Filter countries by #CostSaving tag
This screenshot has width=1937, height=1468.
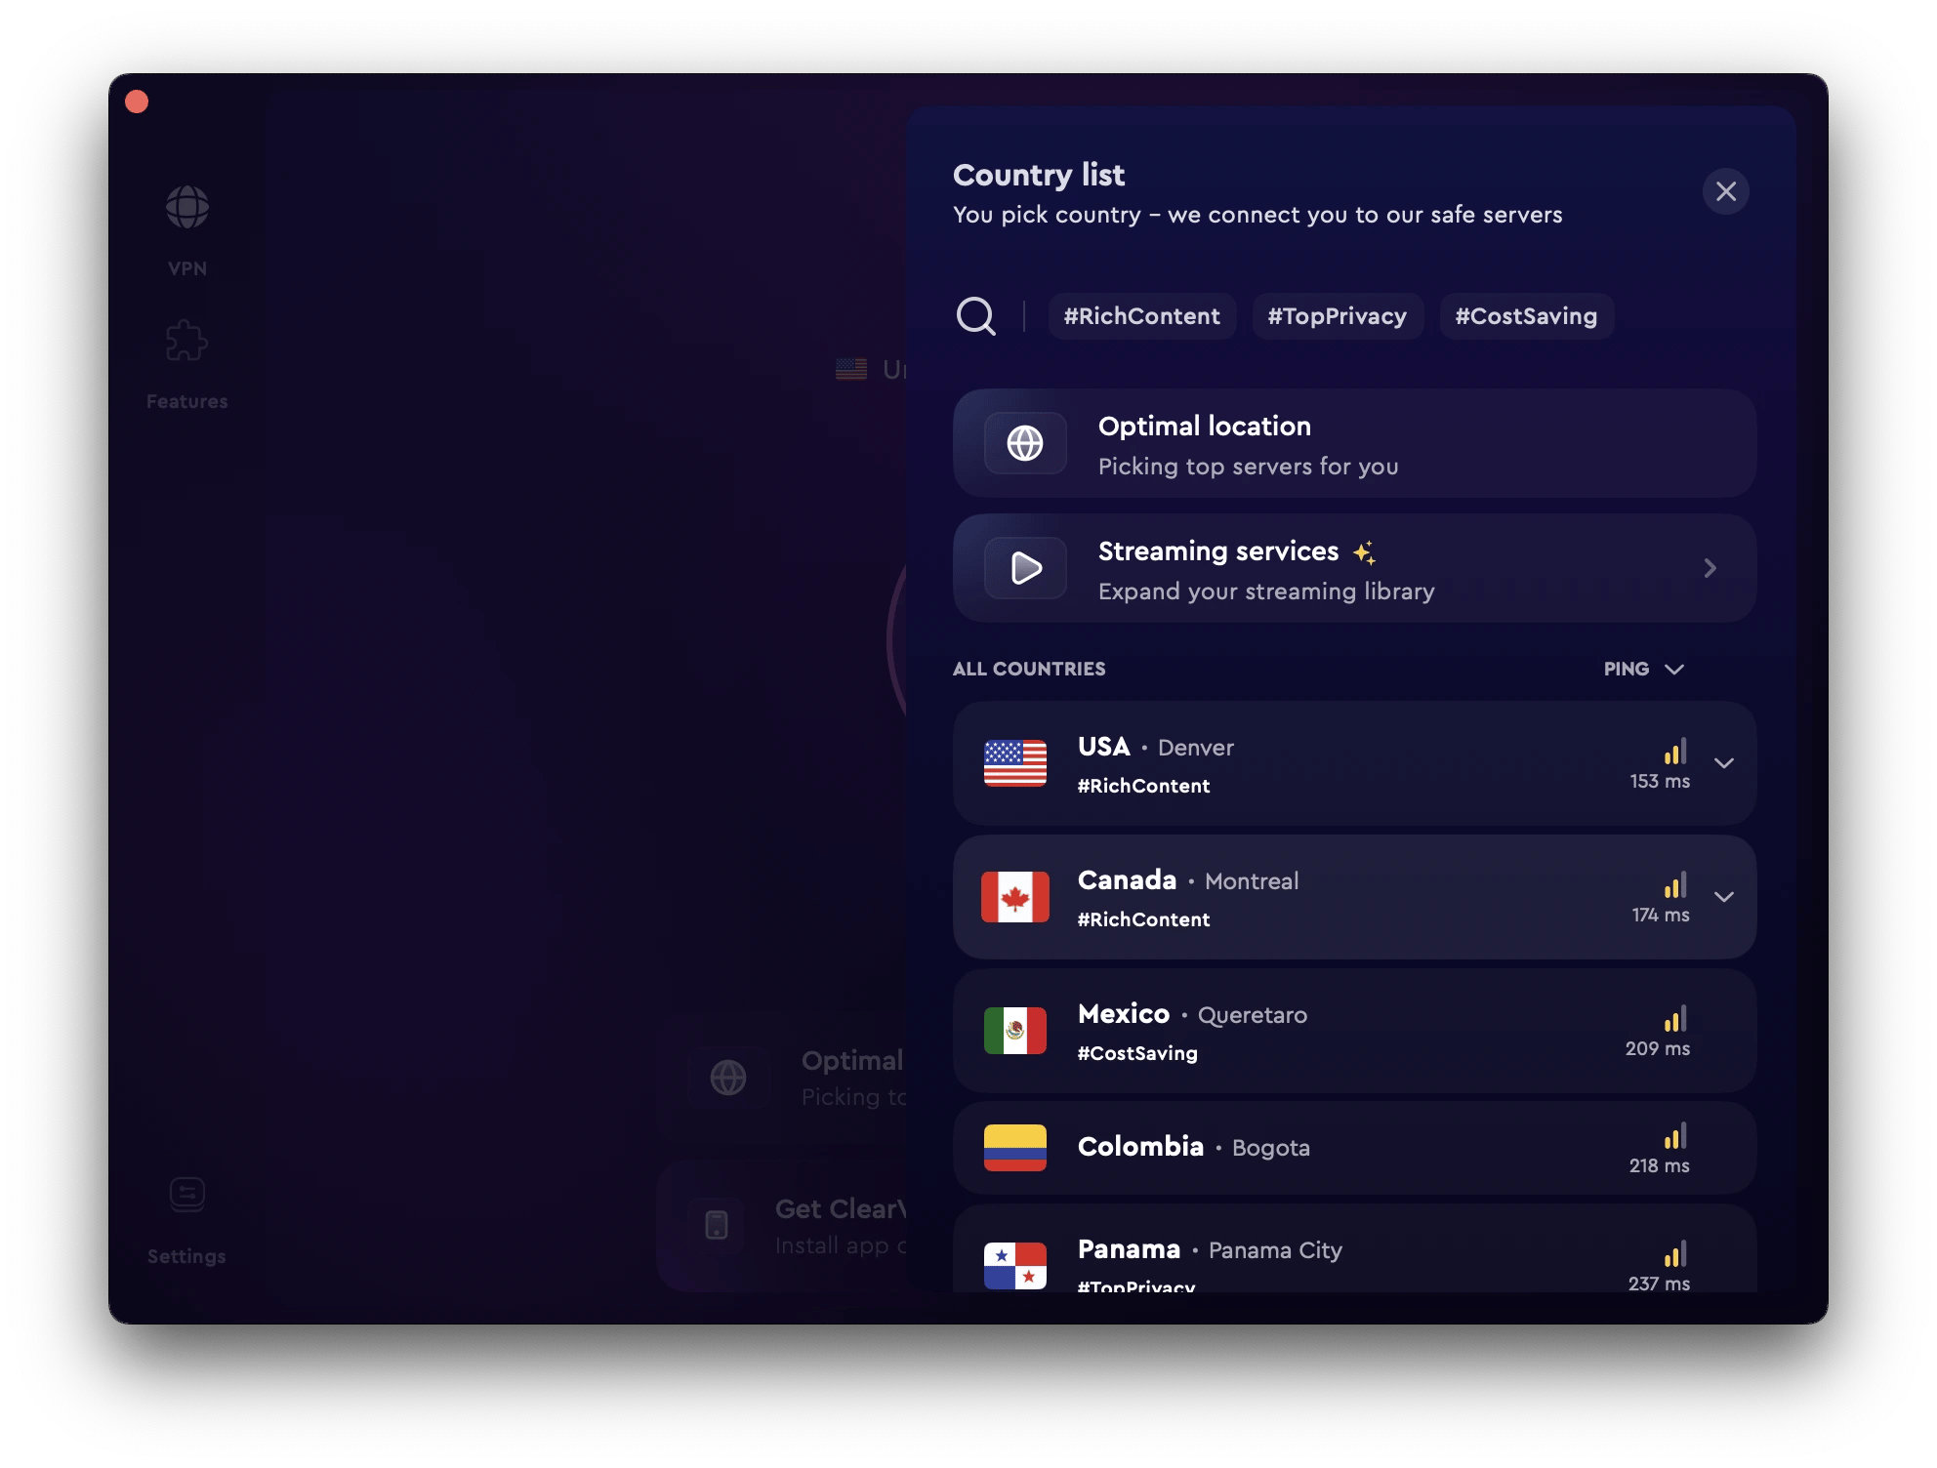click(1524, 316)
